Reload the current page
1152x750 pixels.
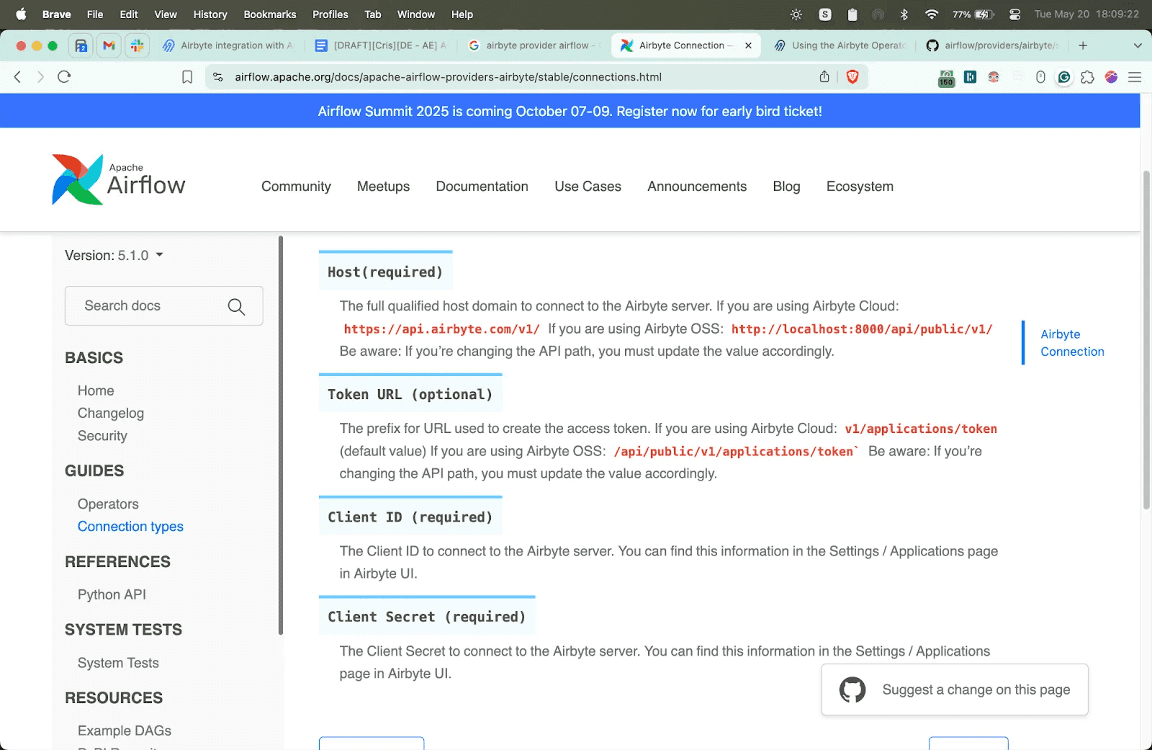point(64,77)
